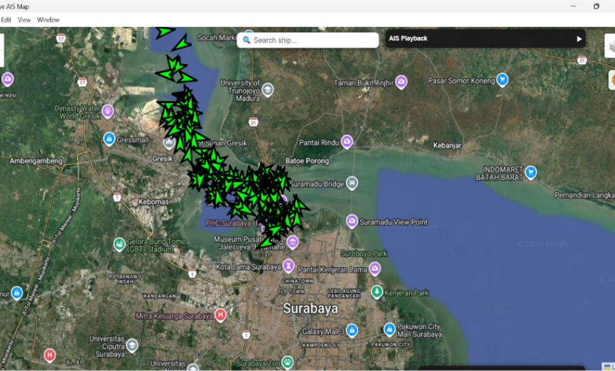
Task: Select Kenjeran Park tree marker
Action: tap(377, 292)
